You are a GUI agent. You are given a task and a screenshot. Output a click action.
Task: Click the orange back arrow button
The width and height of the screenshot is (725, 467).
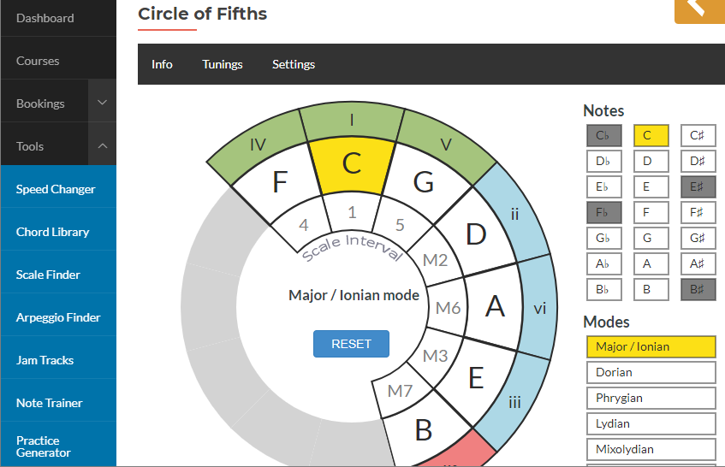point(699,9)
